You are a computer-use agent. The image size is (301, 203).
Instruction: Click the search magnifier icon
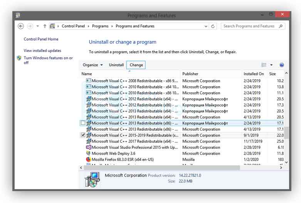(x=281, y=26)
